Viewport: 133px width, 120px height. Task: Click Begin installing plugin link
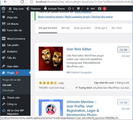tap(51, 17)
